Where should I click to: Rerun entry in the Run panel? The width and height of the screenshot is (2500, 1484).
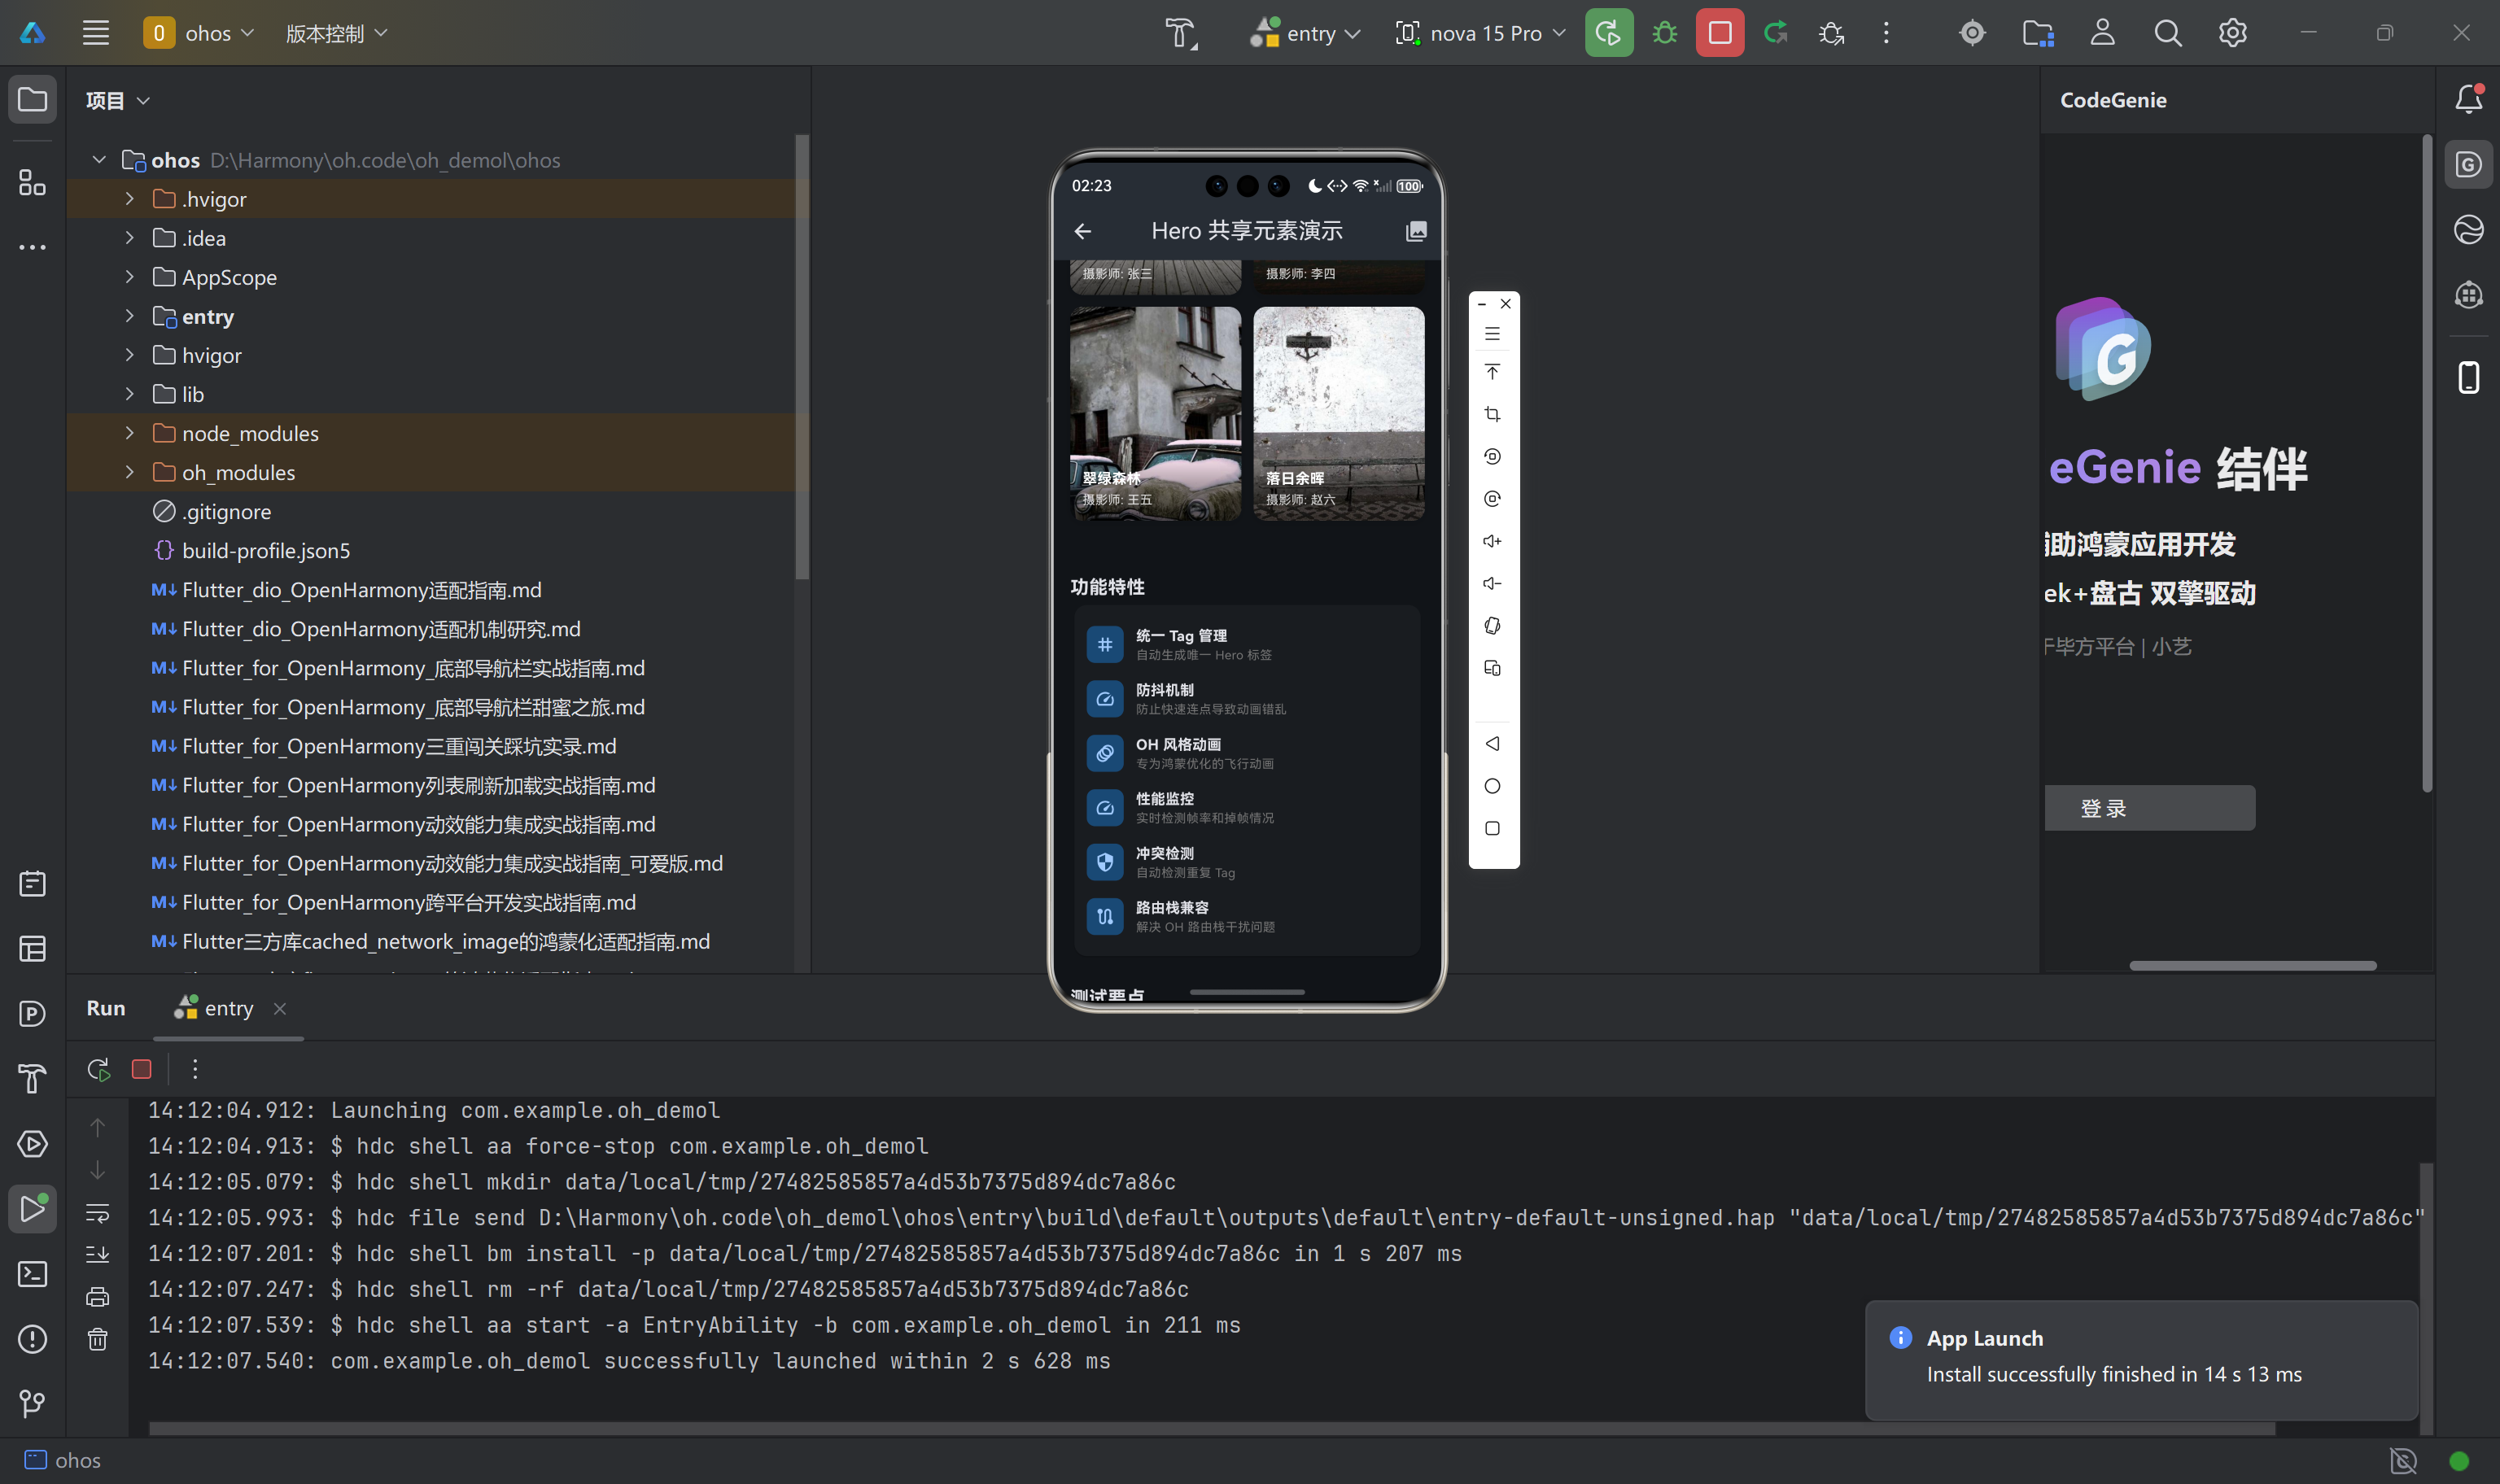point(98,1070)
